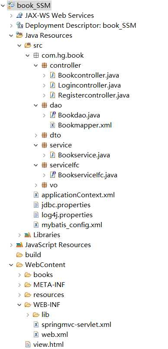The height and width of the screenshot is (349, 168).
Task: Select BookserviceIfc.java file
Action: pos(87,175)
